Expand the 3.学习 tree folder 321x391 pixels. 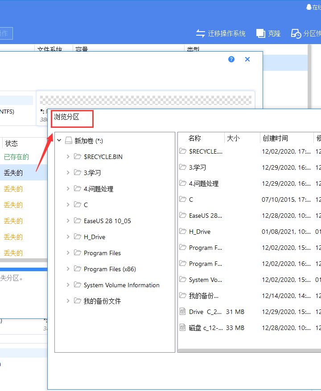(x=68, y=172)
